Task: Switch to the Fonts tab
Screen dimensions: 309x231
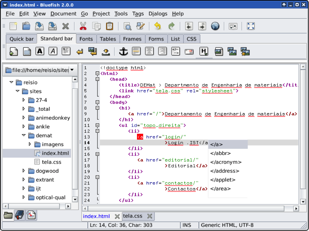Action: [x=86, y=39]
